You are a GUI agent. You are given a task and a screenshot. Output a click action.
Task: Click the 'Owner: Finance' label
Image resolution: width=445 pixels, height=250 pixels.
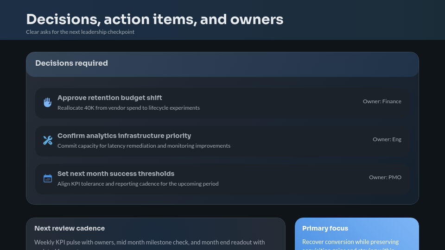pyautogui.click(x=382, y=101)
